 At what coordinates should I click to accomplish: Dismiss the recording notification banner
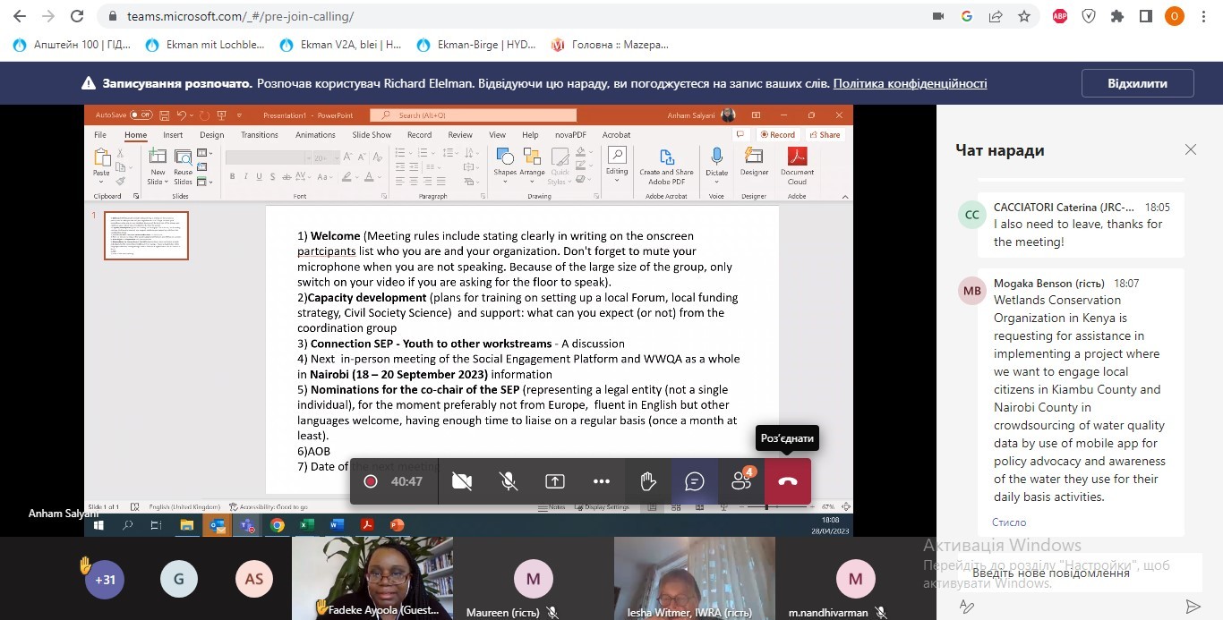1137,83
